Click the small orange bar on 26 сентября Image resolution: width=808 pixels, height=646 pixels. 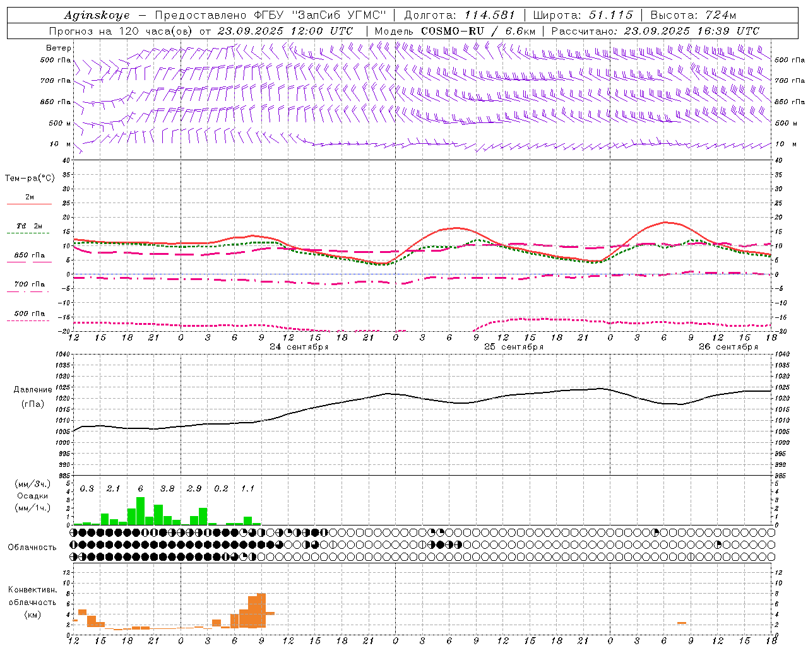point(682,623)
